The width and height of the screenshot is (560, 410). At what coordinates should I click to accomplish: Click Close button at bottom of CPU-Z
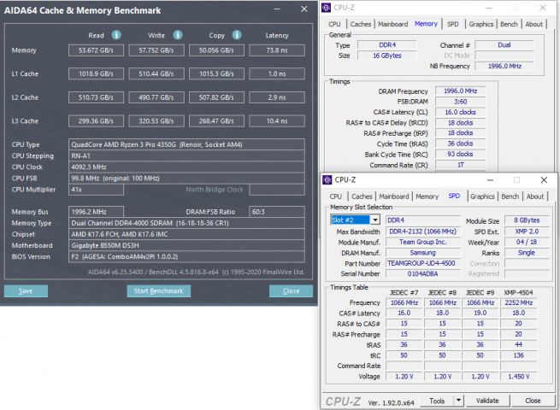coord(533,401)
